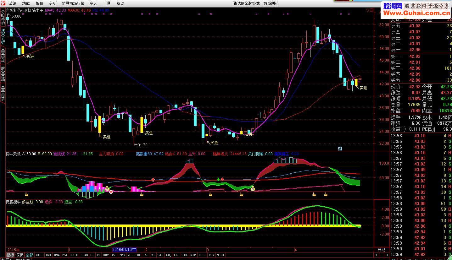This screenshot has height=260, width=452.
Task: Click 卖一 ask price 42.96
Action: coord(415,50)
